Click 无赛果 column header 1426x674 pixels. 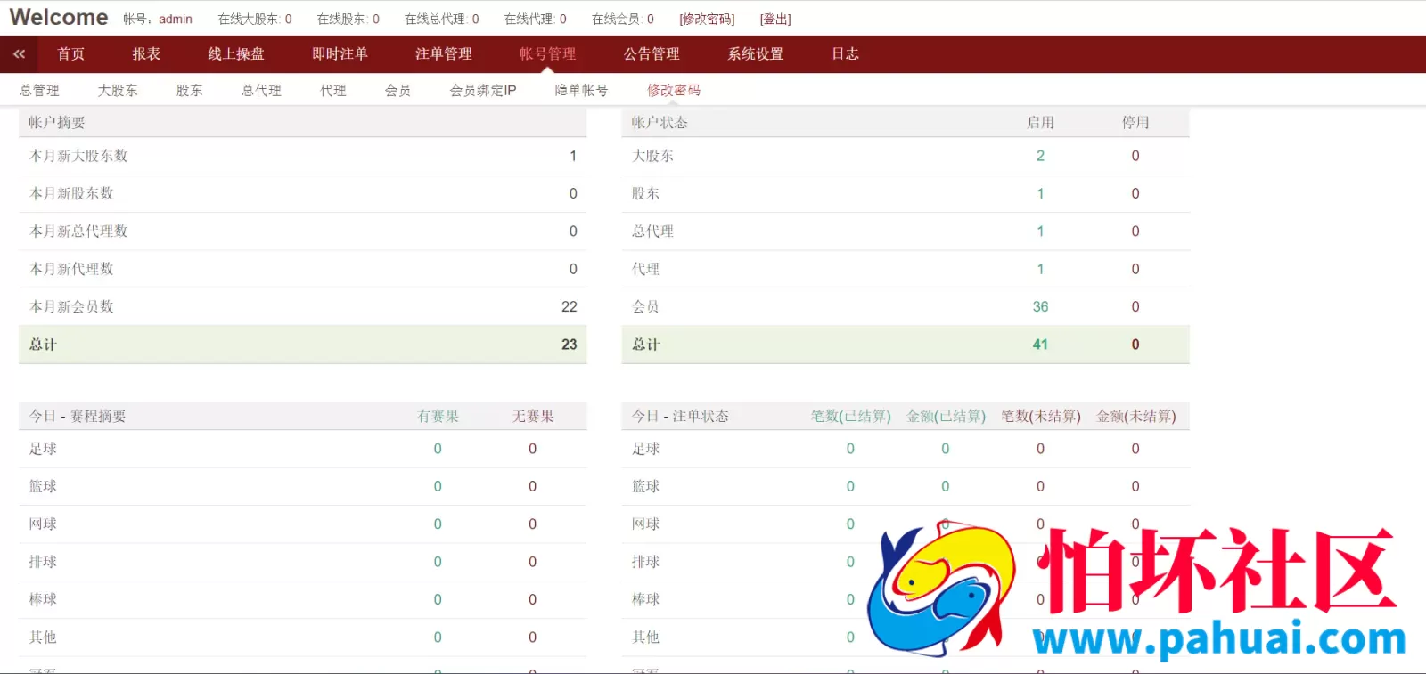coord(533,417)
